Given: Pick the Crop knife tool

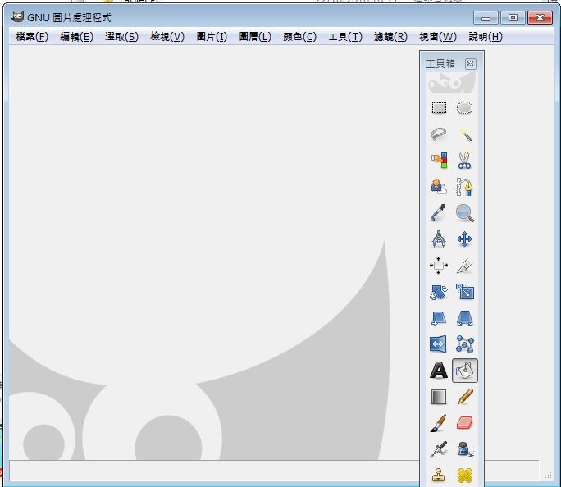Looking at the screenshot, I should 464,266.
